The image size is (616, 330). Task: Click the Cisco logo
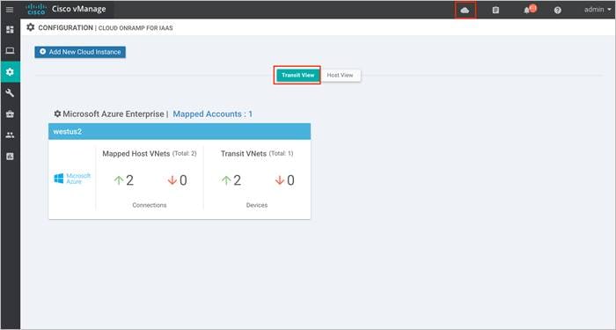point(36,9)
